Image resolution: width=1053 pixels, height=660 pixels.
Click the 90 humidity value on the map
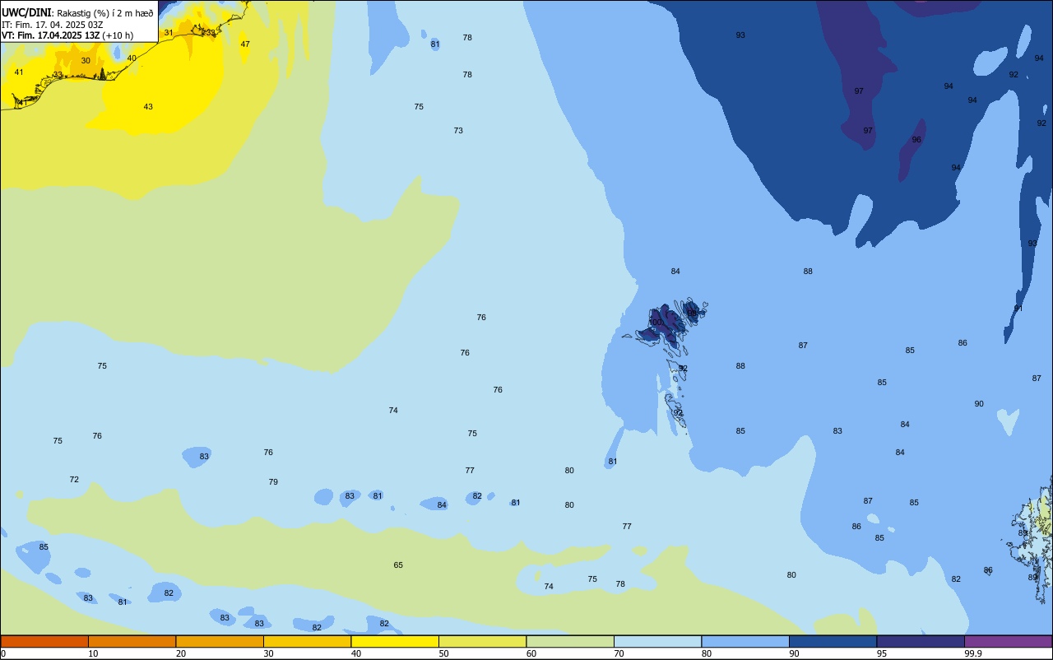coord(979,404)
